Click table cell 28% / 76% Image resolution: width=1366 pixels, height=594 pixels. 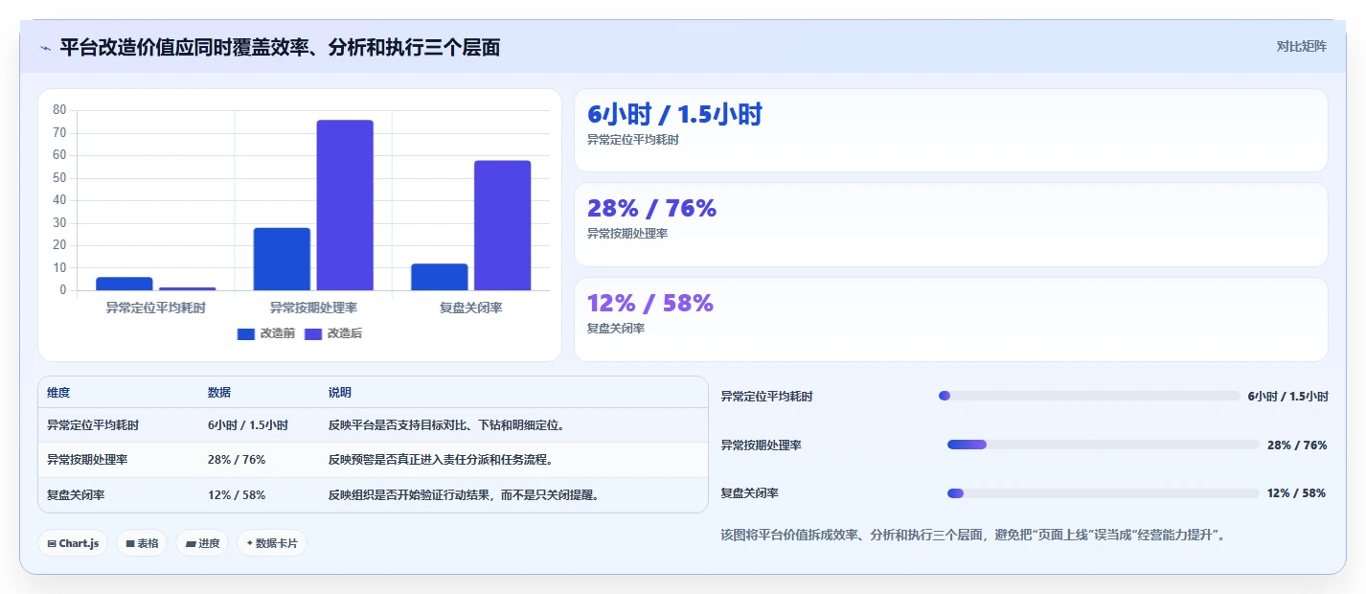coord(237,460)
